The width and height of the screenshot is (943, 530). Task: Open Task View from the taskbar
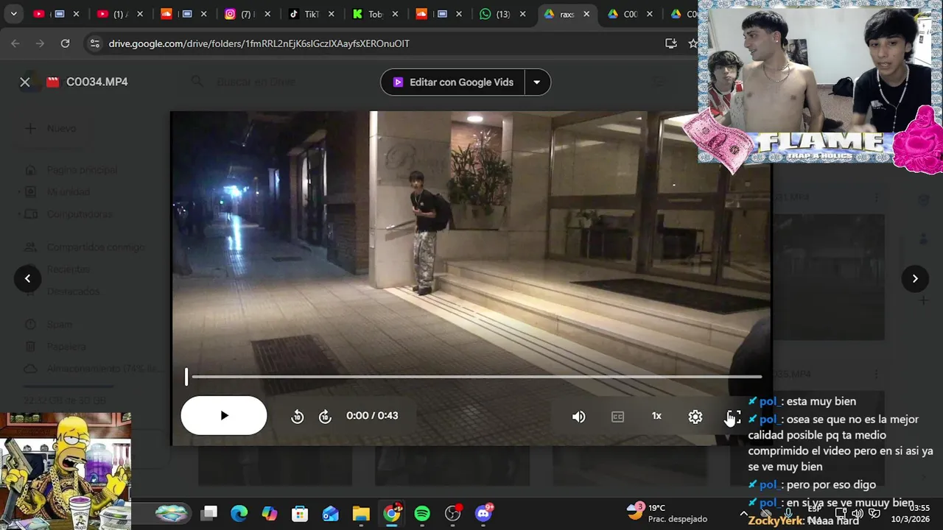pyautogui.click(x=209, y=513)
